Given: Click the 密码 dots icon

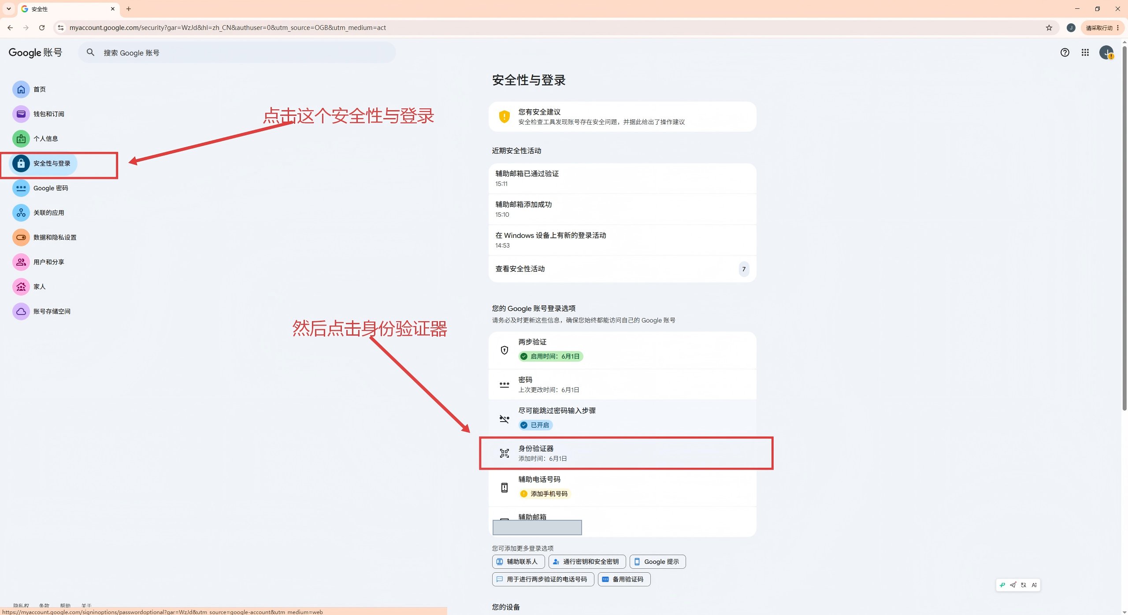Looking at the screenshot, I should click(x=505, y=385).
